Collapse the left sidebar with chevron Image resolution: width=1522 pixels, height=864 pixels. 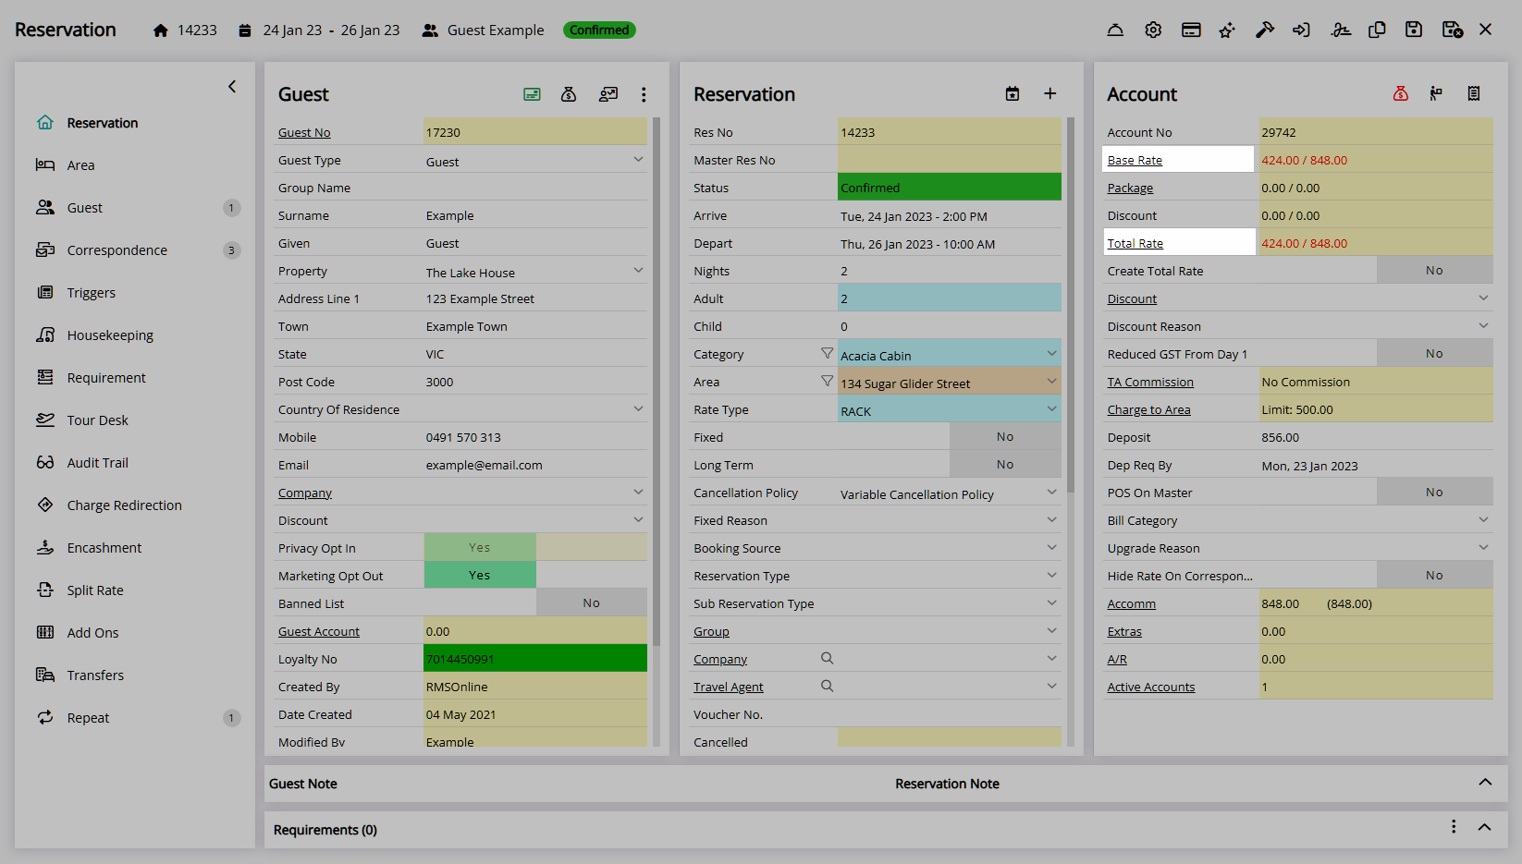coord(232,87)
